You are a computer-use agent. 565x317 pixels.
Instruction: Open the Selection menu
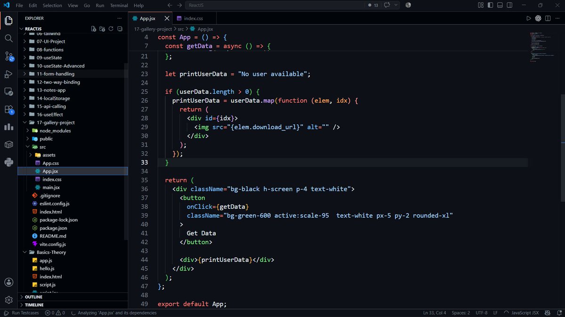(x=52, y=5)
